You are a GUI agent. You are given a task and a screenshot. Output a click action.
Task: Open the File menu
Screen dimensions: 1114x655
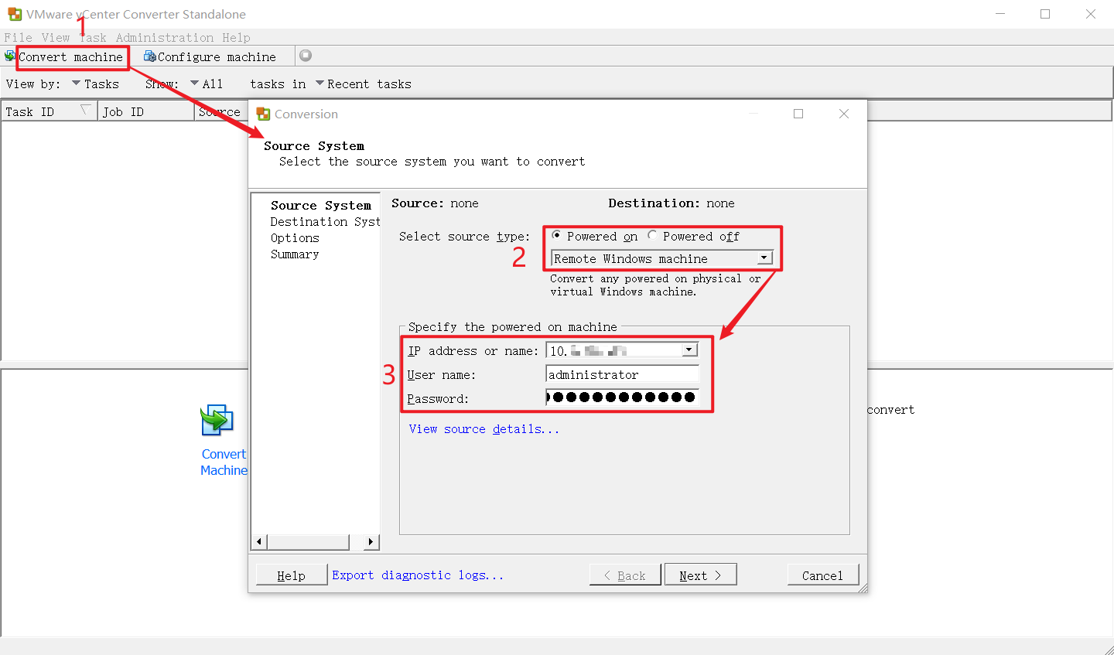coord(18,37)
